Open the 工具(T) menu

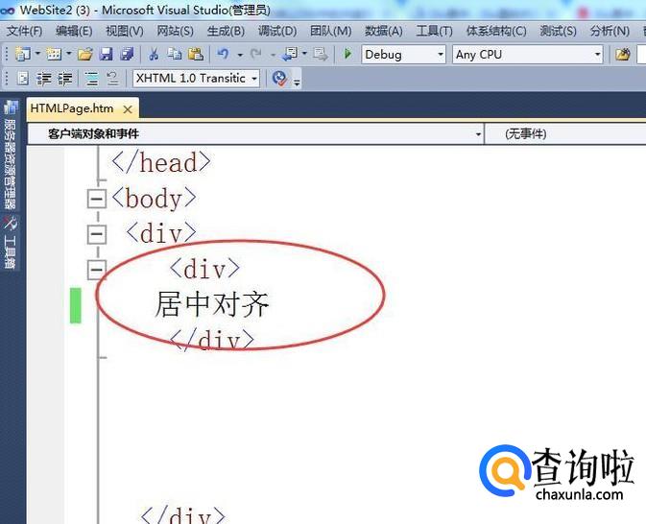434,31
